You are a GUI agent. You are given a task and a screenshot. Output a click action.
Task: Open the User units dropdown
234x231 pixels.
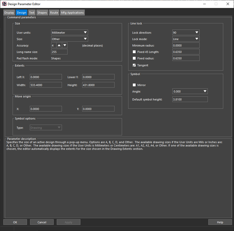pos(70,33)
